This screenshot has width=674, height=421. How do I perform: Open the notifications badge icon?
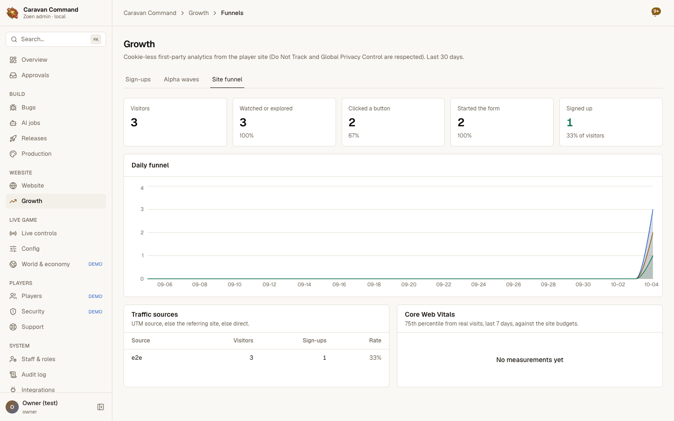tap(656, 12)
